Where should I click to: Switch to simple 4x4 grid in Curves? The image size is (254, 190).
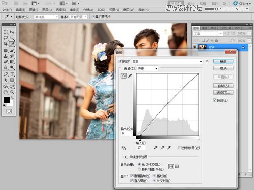(x=171, y=167)
